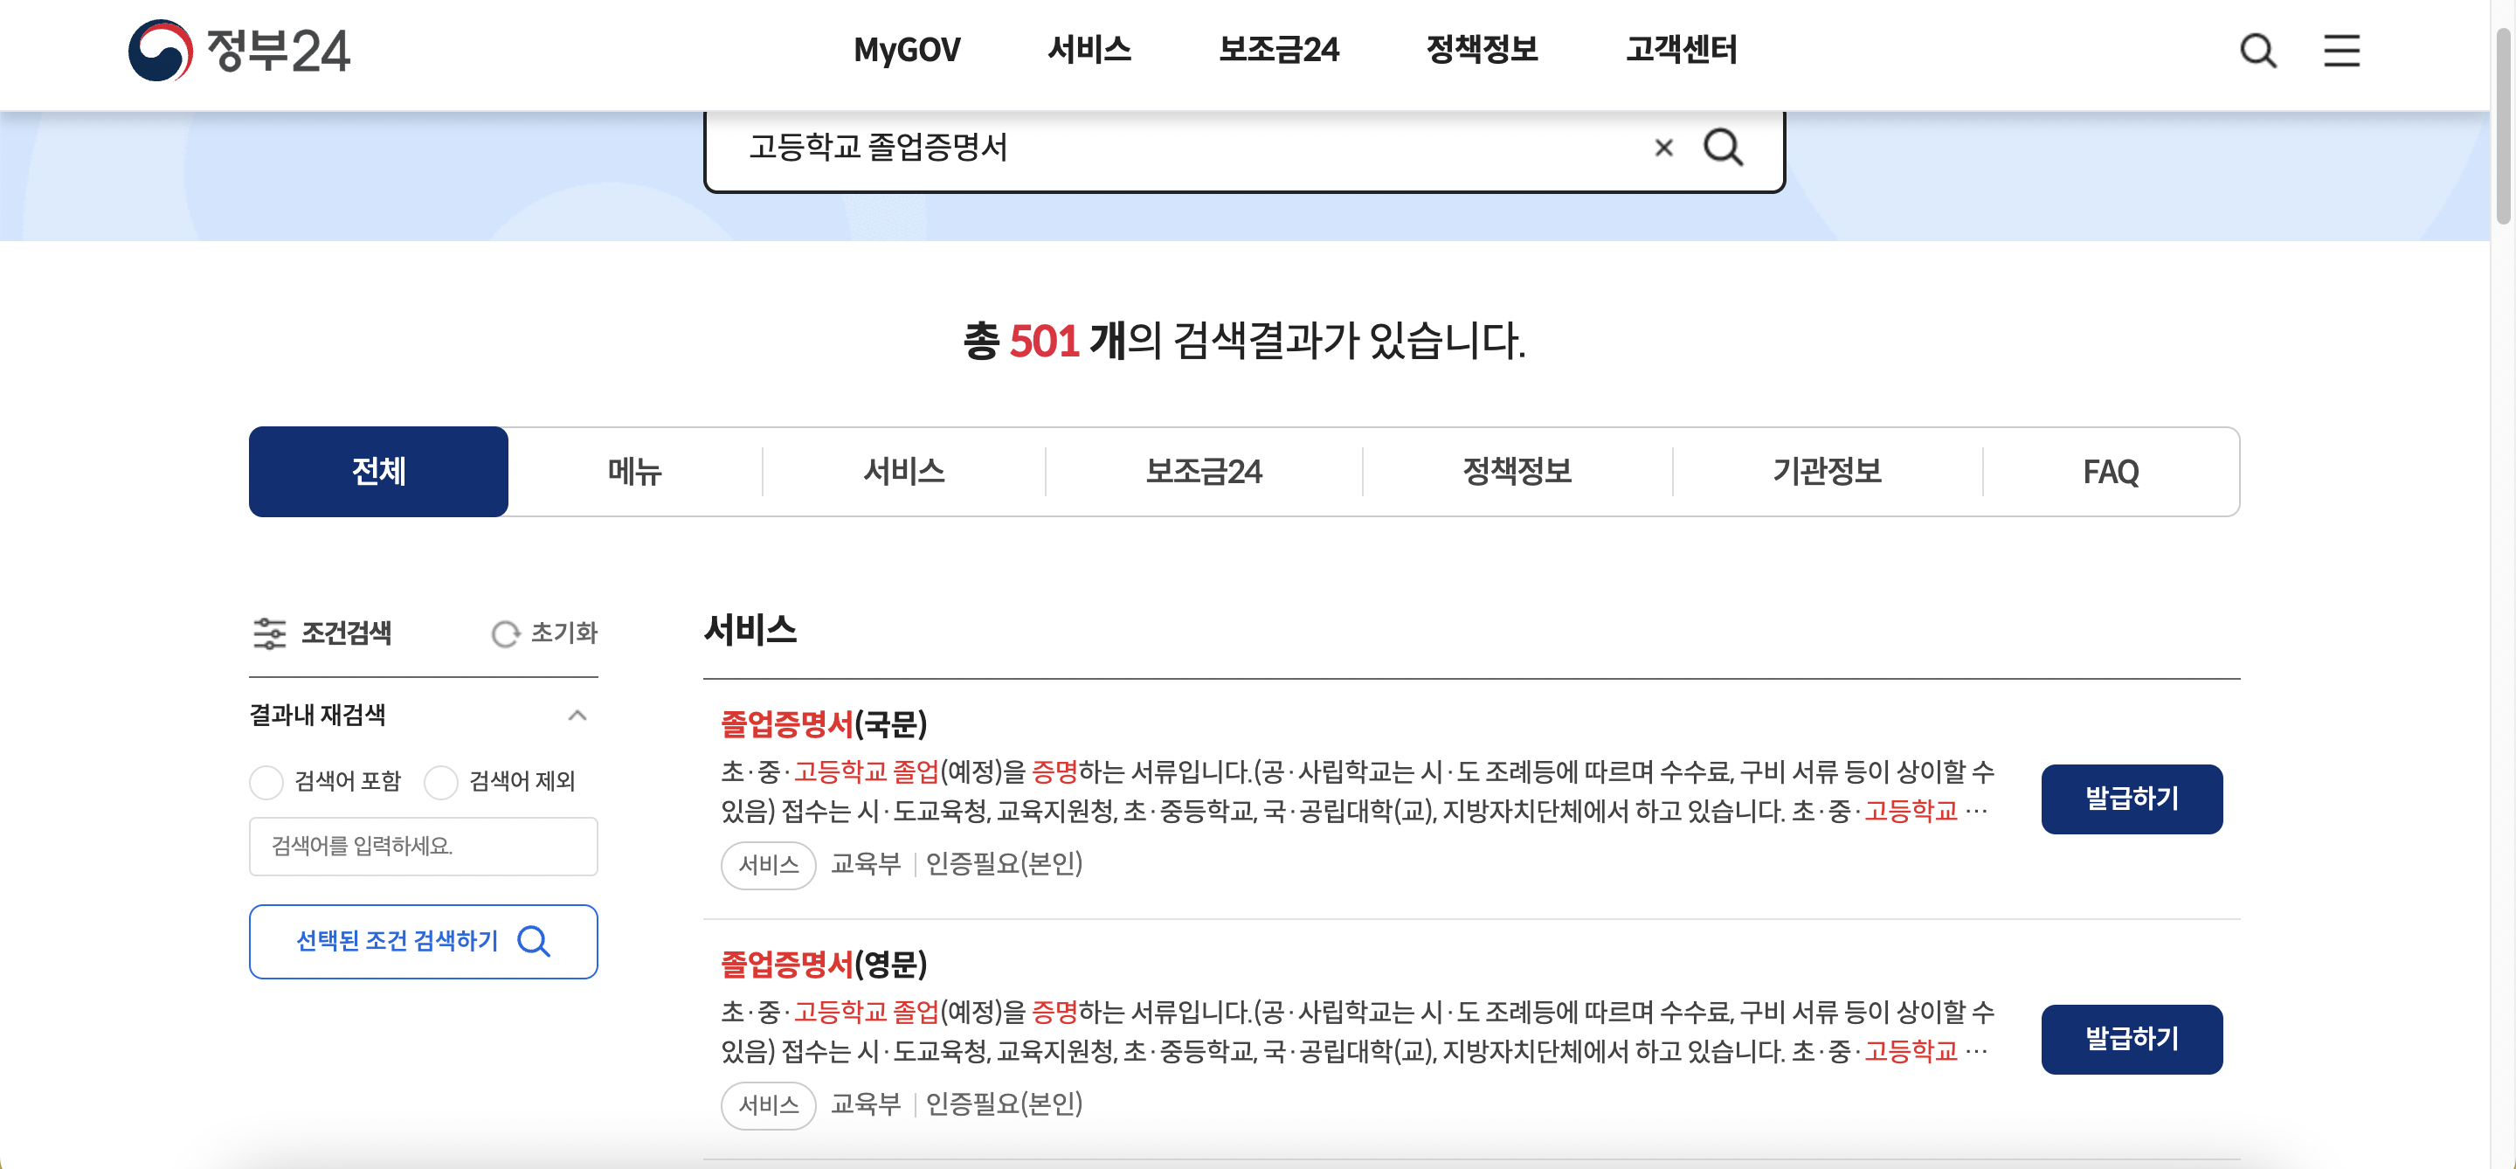This screenshot has width=2516, height=1169.
Task: Select the 검색어 포함 radio button
Action: point(266,781)
